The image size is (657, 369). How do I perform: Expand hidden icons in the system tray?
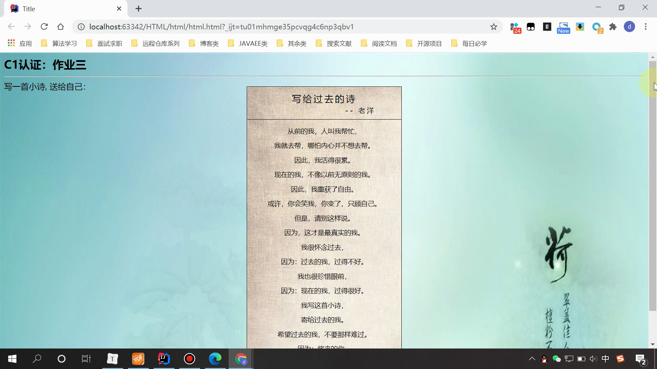532,359
